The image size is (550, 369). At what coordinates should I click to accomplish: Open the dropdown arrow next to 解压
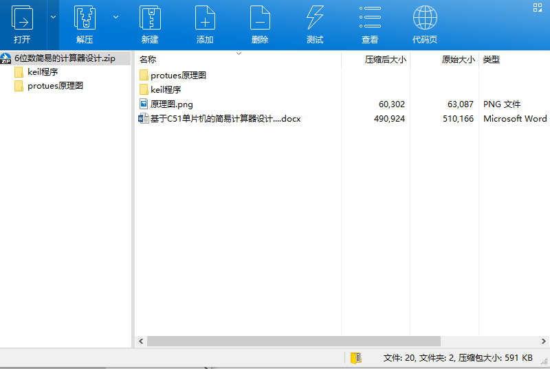[x=115, y=17]
